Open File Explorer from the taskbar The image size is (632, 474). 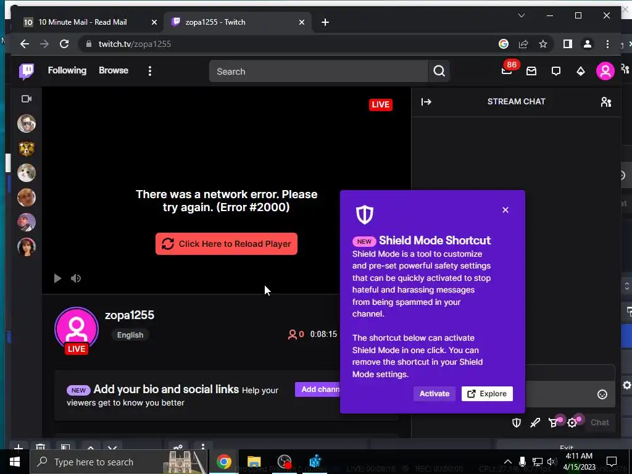click(254, 462)
